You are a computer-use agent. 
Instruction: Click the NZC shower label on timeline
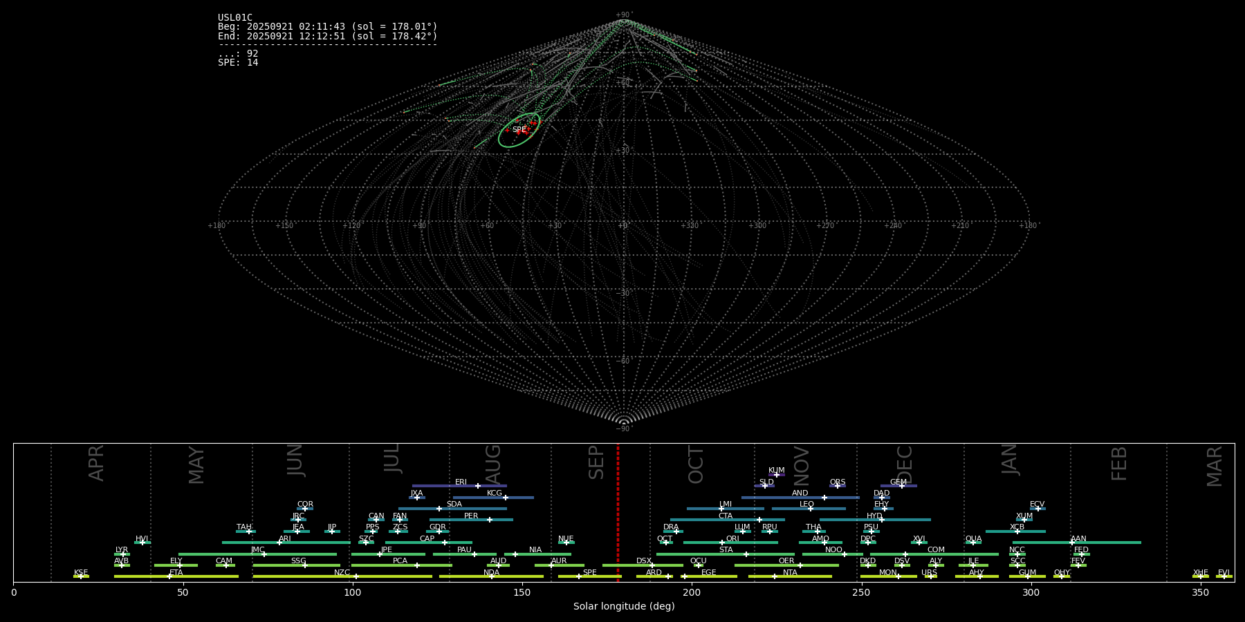(342, 573)
